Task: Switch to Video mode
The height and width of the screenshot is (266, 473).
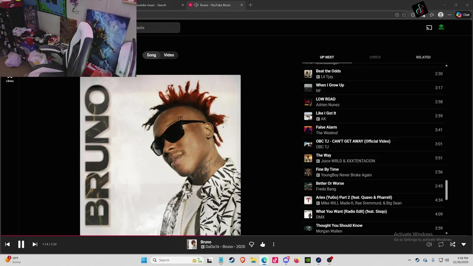Action: click(x=169, y=55)
